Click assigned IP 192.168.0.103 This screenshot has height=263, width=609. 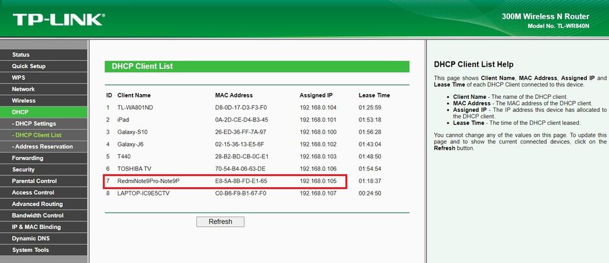click(x=318, y=156)
